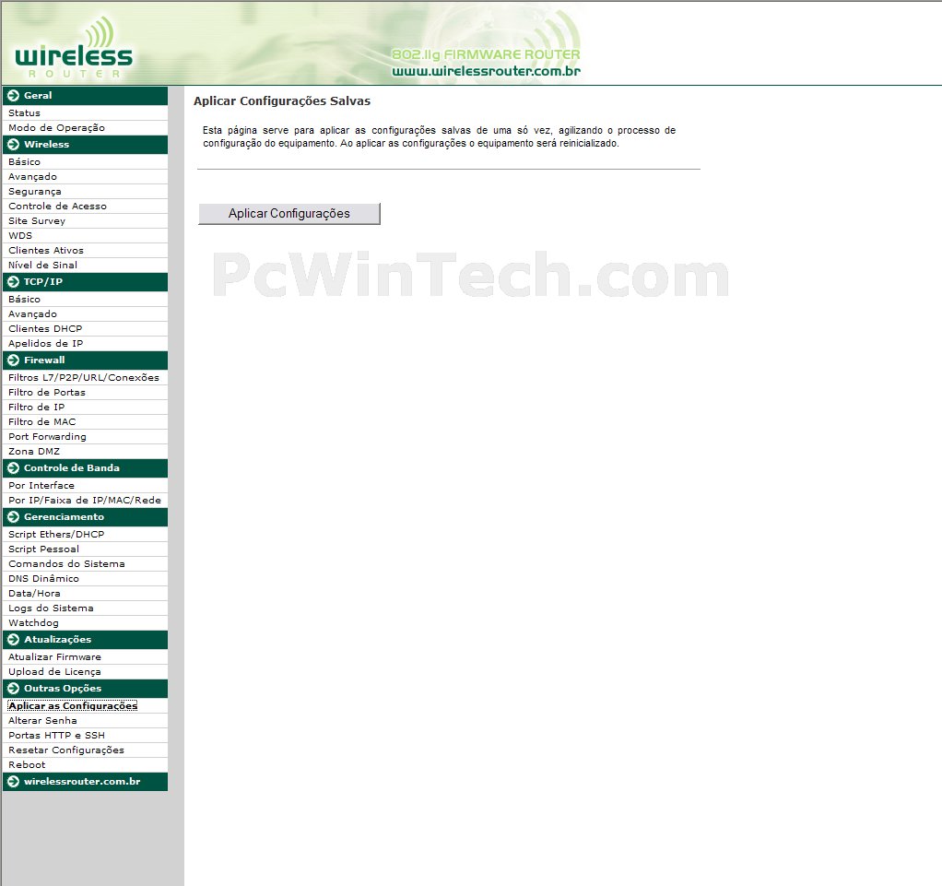Open Por Interface bandwidth control
Image resolution: width=942 pixels, height=886 pixels.
(41, 486)
